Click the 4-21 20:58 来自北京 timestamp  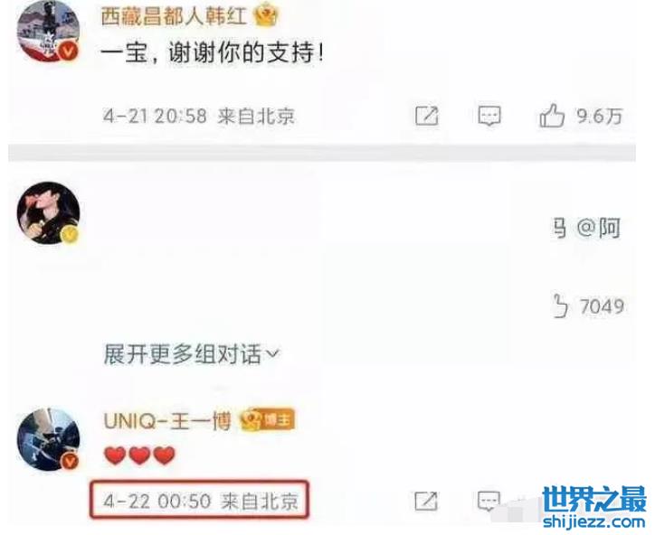199,116
